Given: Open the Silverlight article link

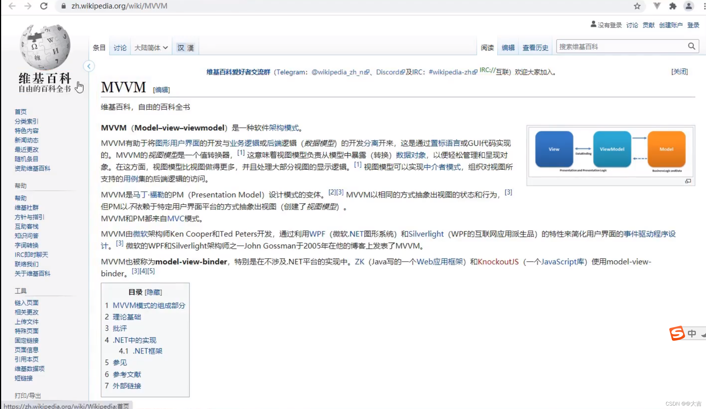Looking at the screenshot, I should 426,234.
